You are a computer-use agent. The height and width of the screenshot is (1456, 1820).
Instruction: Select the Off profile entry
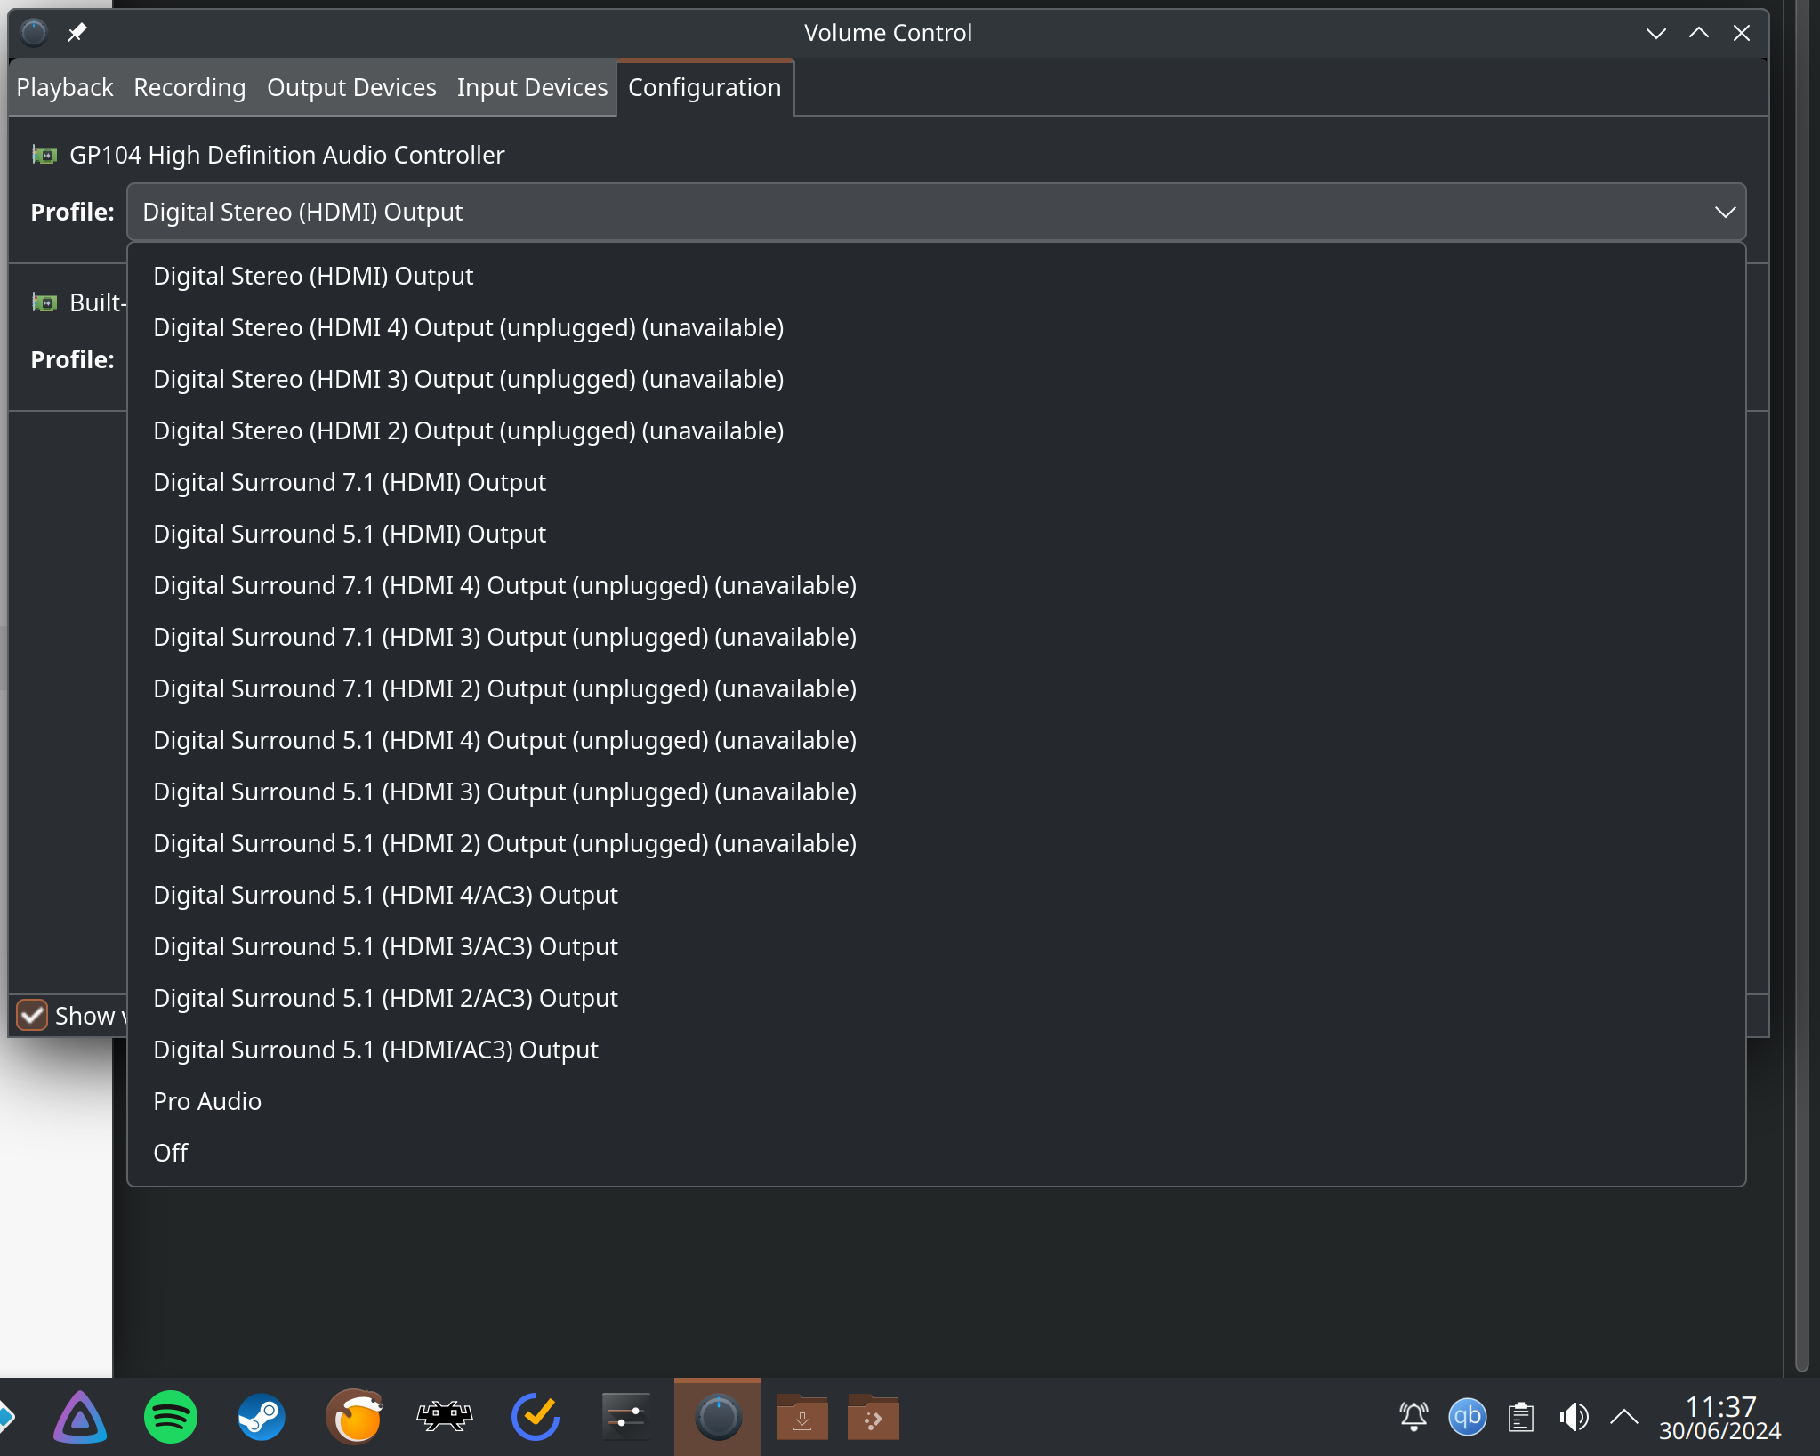[x=171, y=1154]
